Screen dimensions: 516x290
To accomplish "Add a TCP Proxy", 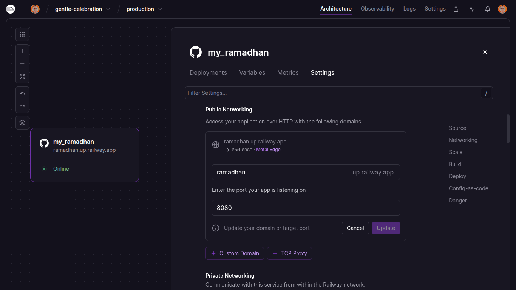I will coord(289,253).
